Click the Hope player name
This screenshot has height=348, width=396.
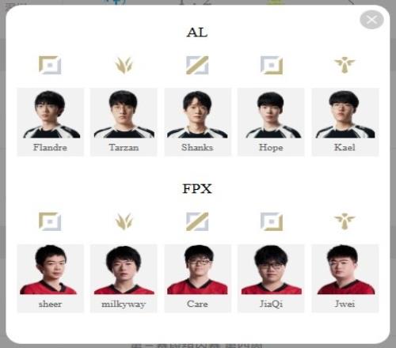click(x=271, y=147)
